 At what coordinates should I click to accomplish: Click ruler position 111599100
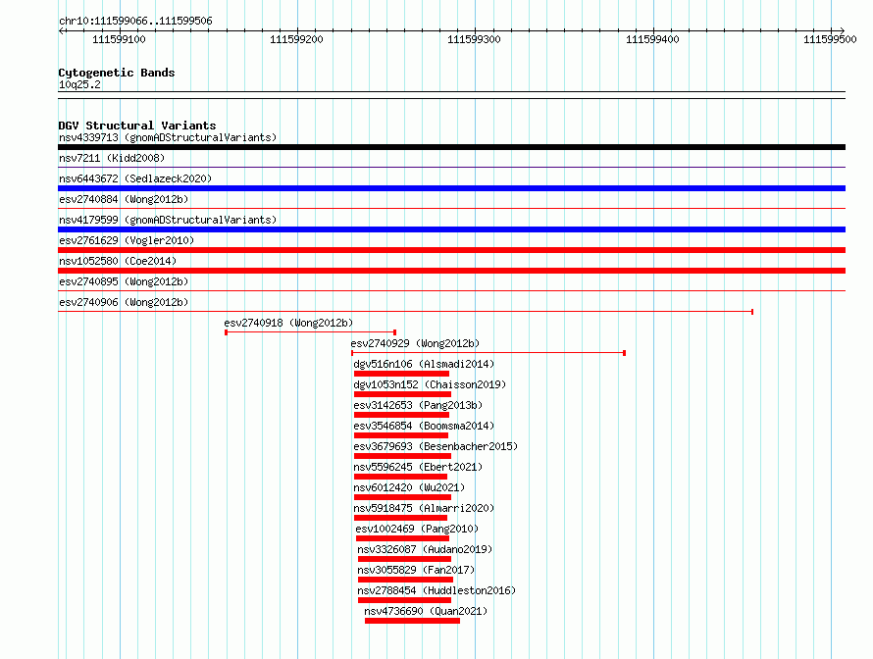click(x=119, y=39)
